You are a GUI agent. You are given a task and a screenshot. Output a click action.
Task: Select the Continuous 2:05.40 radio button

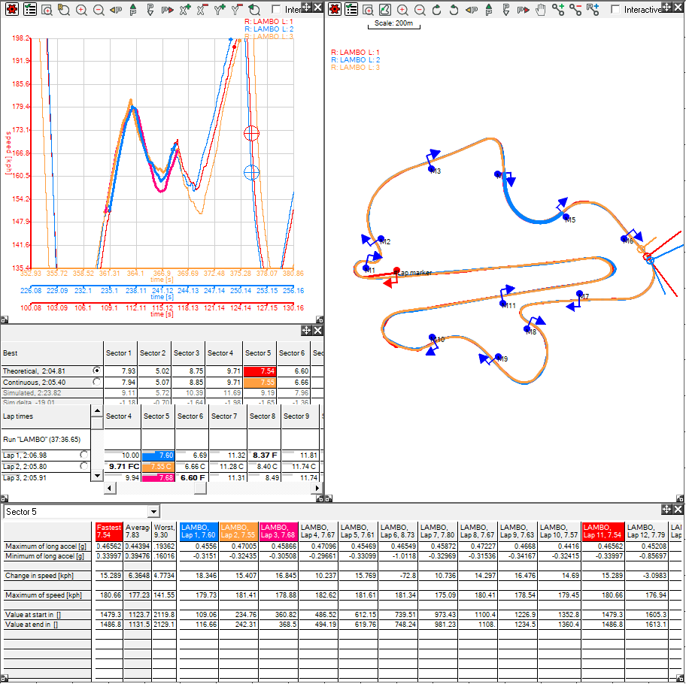click(96, 382)
